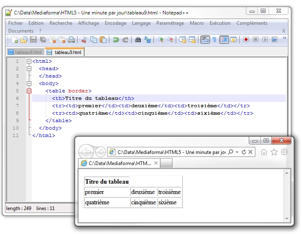Click the Save file toolbar icon
302x234 pixels.
[x=33, y=40]
